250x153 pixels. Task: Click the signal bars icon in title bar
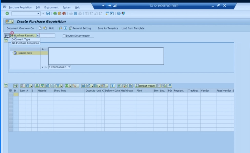coord(115,6)
